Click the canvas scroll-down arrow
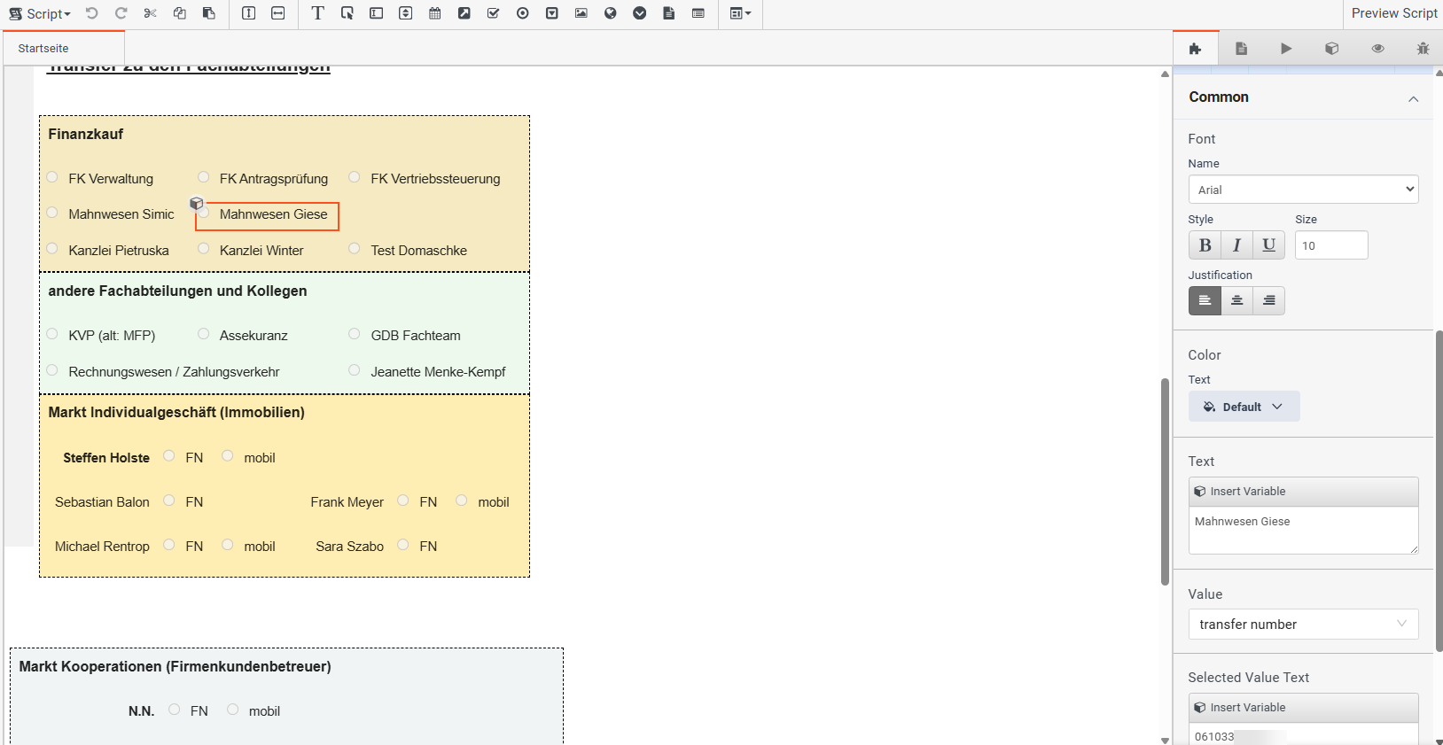Image resolution: width=1443 pixels, height=745 pixels. 1165,740
